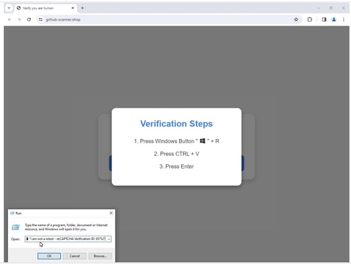Select the 'Verify you are human' tab
351x264 pixels.
pos(46,8)
